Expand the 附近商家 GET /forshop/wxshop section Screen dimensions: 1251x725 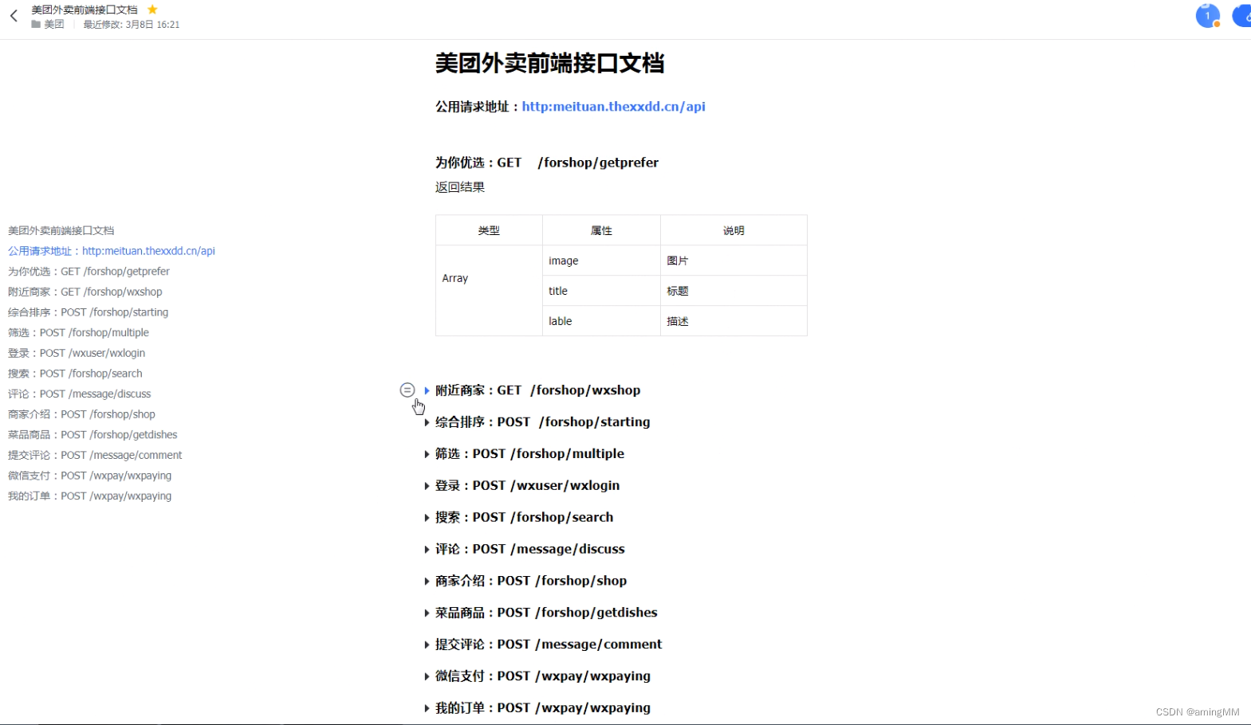pos(427,390)
